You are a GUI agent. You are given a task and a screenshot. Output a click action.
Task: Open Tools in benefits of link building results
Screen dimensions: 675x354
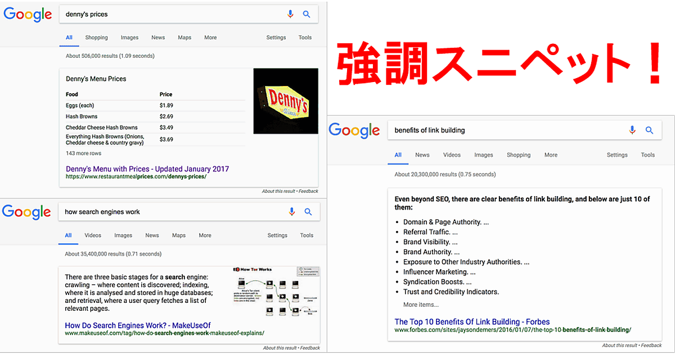pos(648,155)
